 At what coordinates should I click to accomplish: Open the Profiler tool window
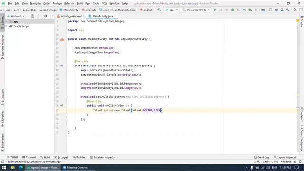[x=79, y=157]
